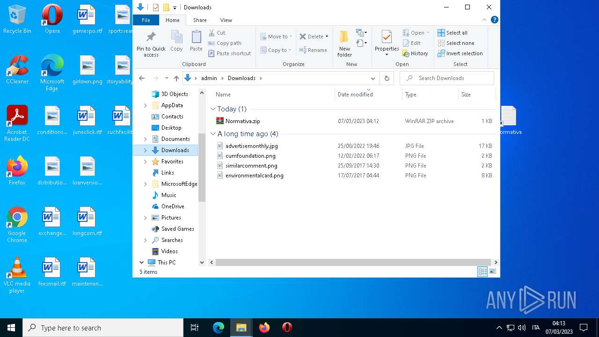
Task: Open Properties from the ribbon
Action: click(387, 43)
